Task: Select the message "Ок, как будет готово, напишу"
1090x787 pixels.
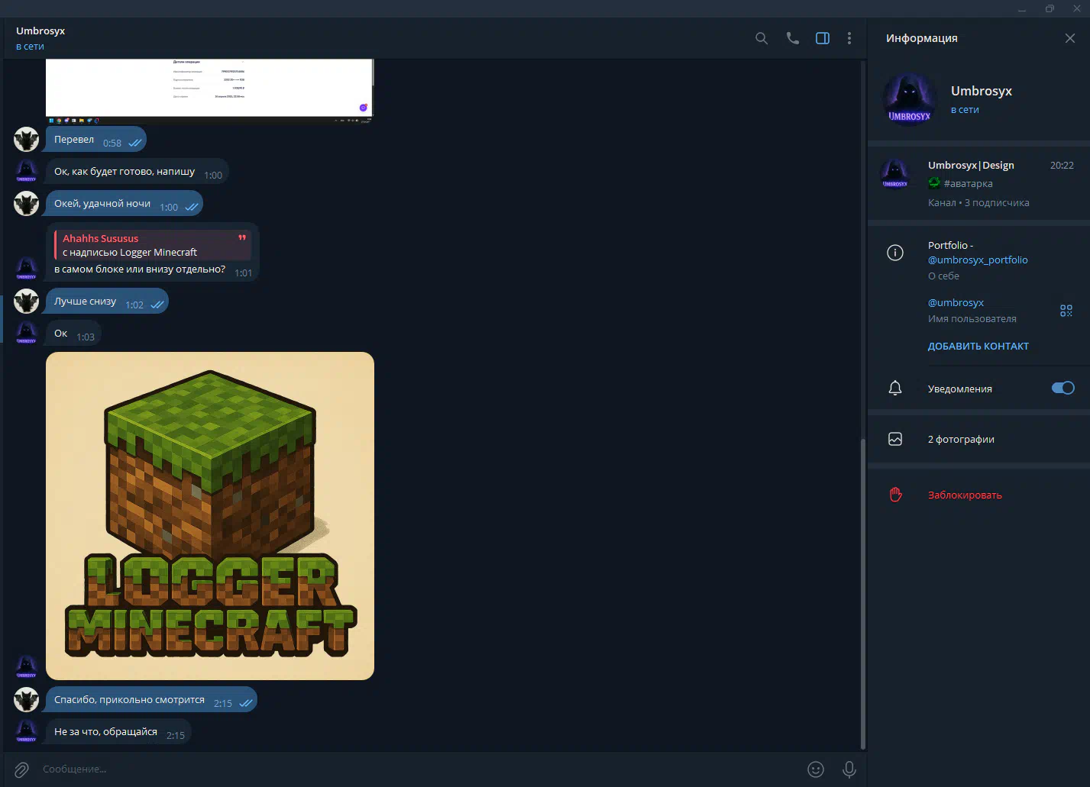Action: click(x=137, y=172)
